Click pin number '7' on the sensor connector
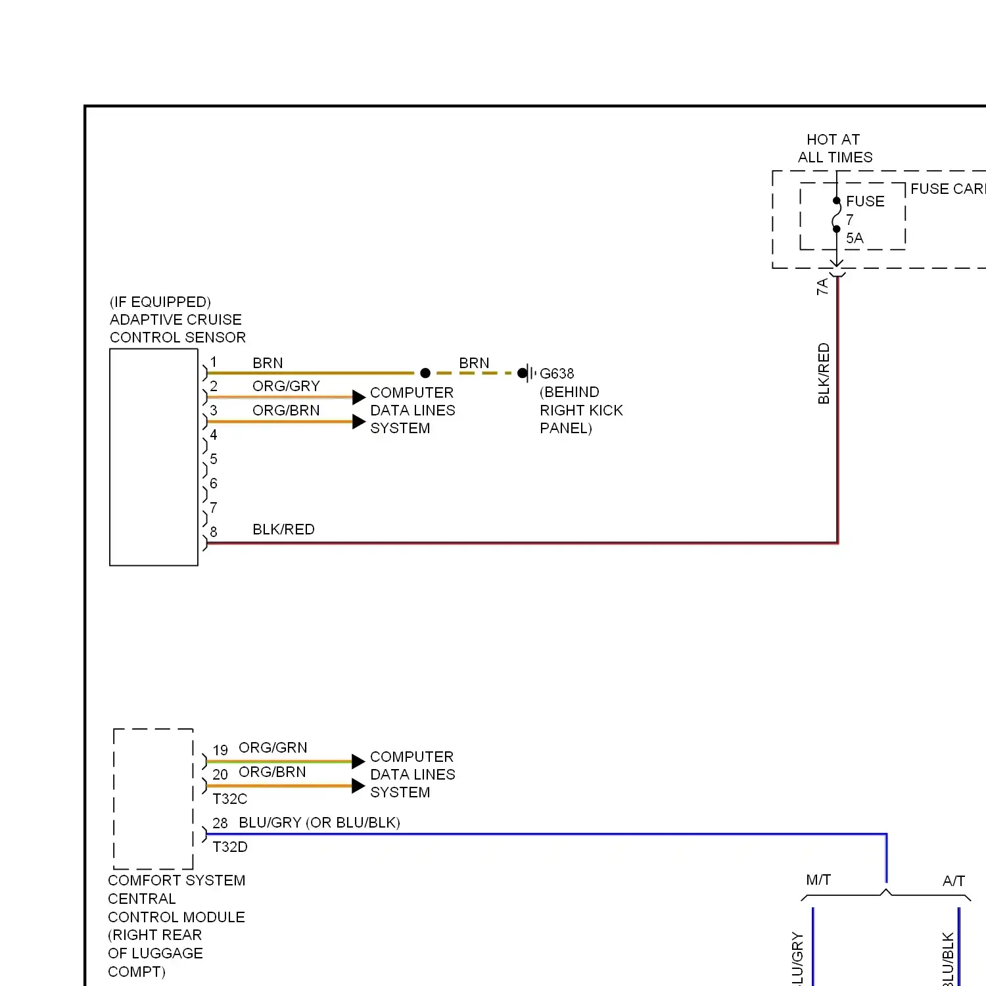986x986 pixels. 214,507
